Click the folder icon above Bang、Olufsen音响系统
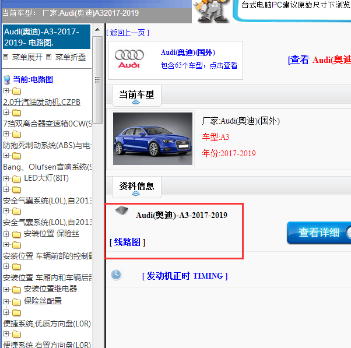The width and height of the screenshot is (351, 348). point(16,156)
